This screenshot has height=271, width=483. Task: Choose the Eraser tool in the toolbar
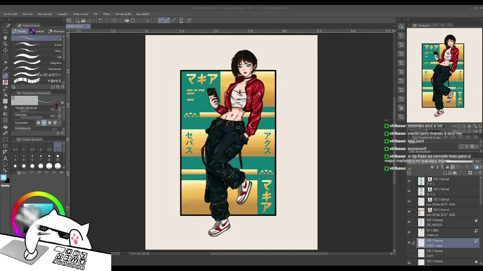coord(5,108)
